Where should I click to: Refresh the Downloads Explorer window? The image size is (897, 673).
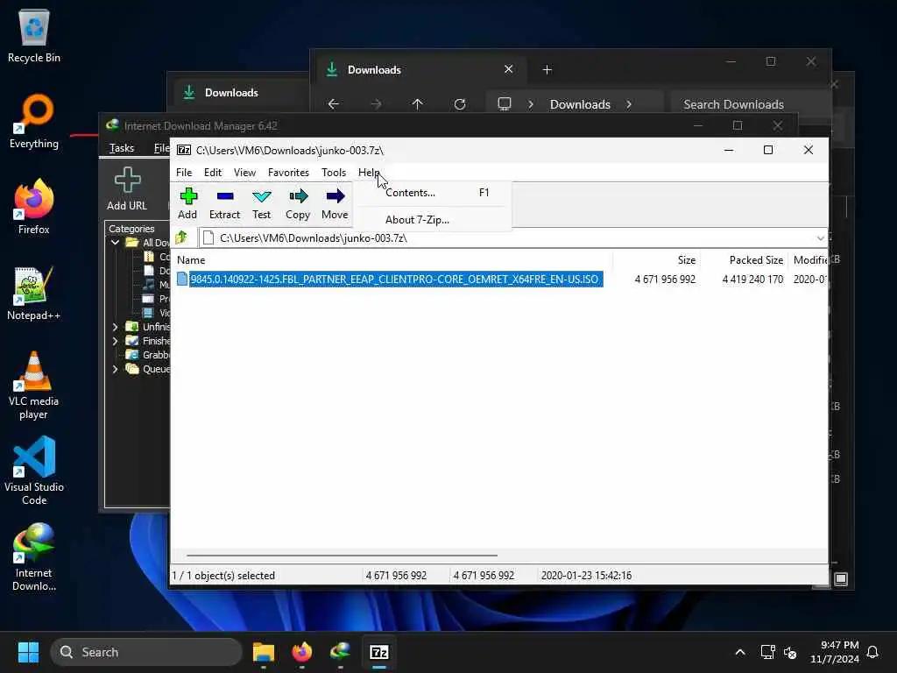(x=459, y=104)
